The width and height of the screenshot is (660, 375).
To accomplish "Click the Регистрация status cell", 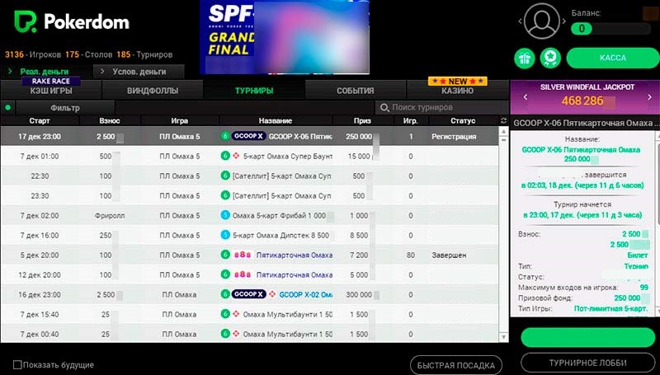I will [454, 136].
